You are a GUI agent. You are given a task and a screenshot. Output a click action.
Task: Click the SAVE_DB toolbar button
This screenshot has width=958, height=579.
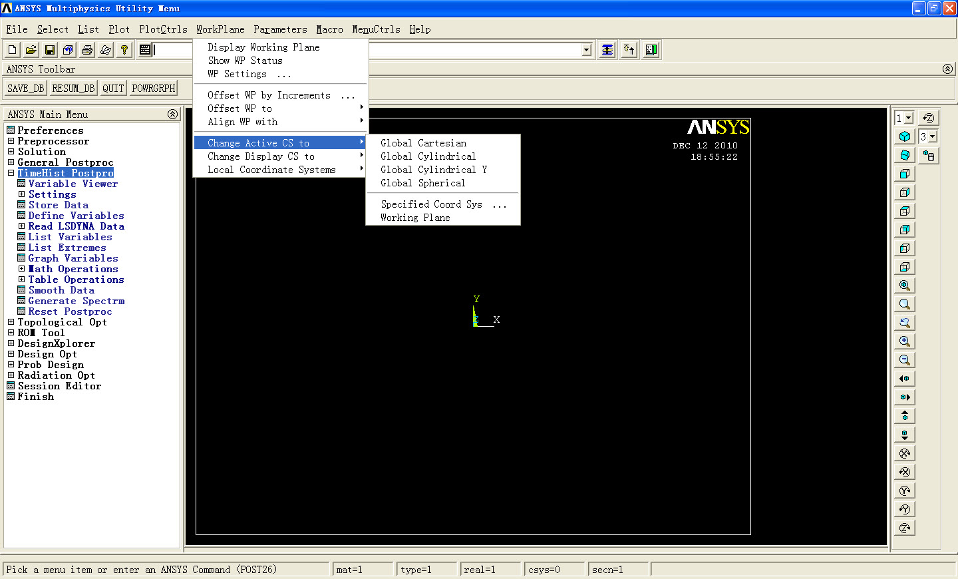(x=25, y=88)
